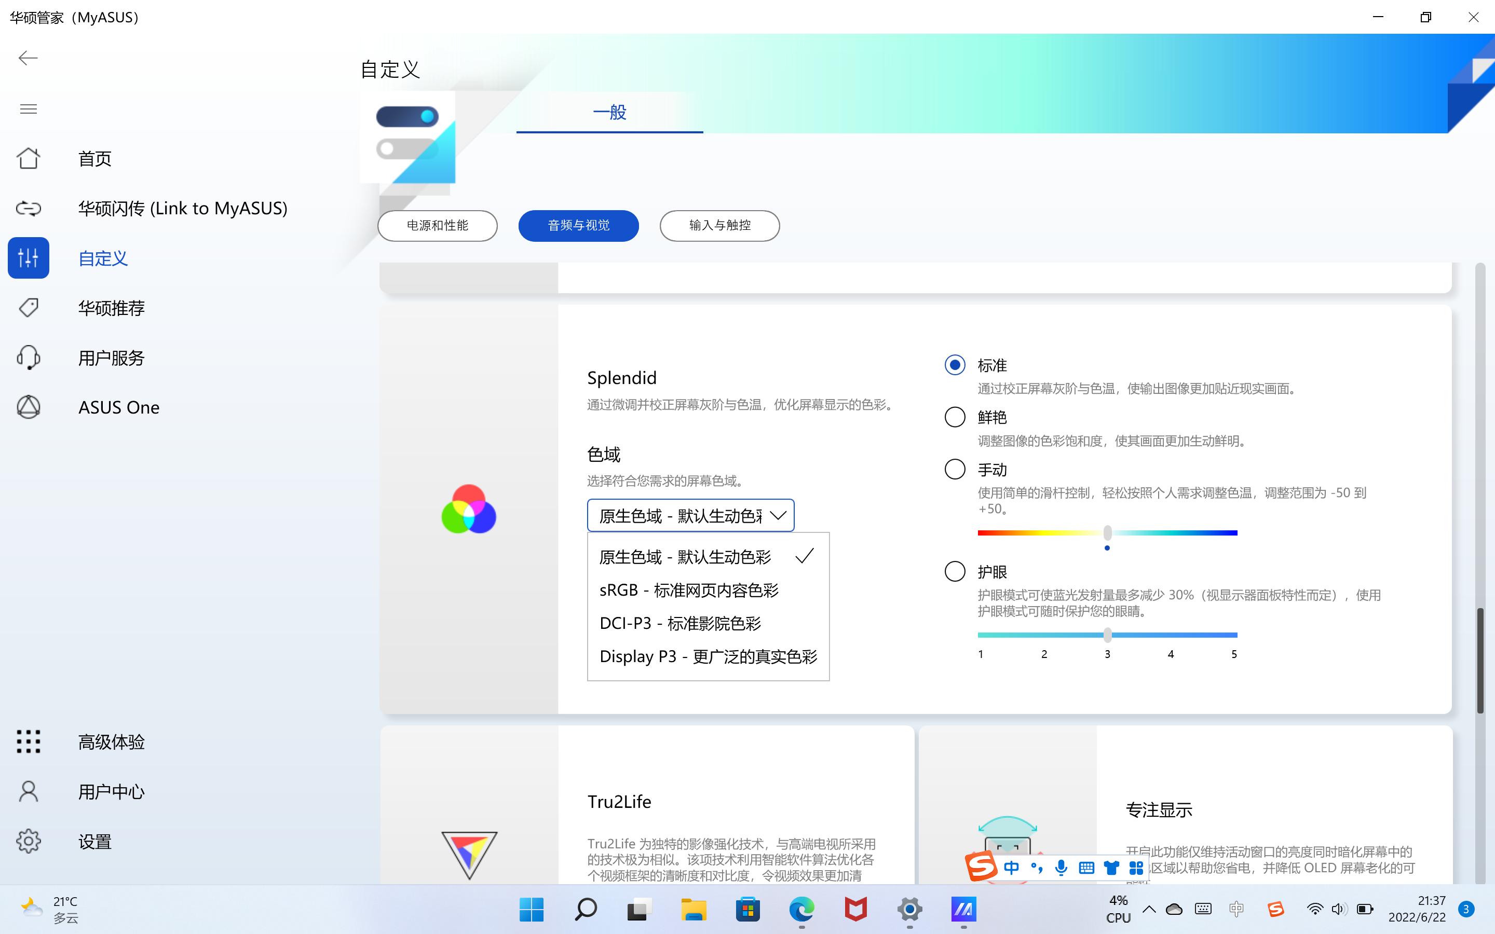The height and width of the screenshot is (934, 1495).
Task: Adjust the color temperature slider handle
Action: [x=1108, y=532]
